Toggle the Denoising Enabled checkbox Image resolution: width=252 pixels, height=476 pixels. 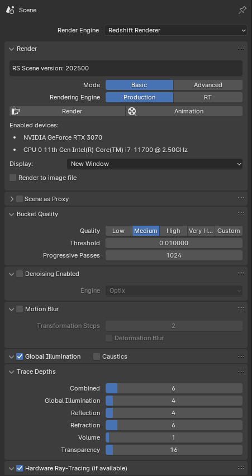click(x=20, y=274)
